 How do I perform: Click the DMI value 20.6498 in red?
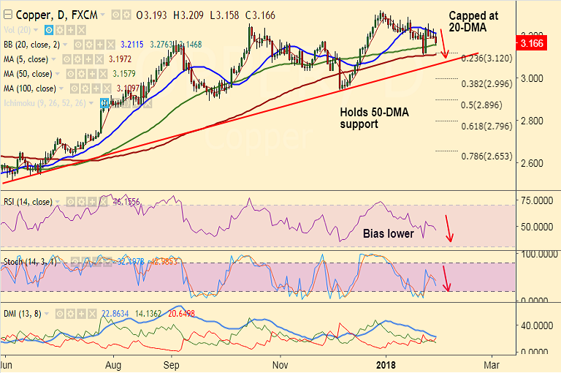(181, 314)
